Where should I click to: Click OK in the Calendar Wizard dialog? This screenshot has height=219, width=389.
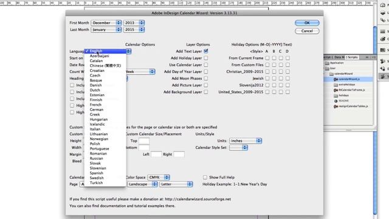307,23
